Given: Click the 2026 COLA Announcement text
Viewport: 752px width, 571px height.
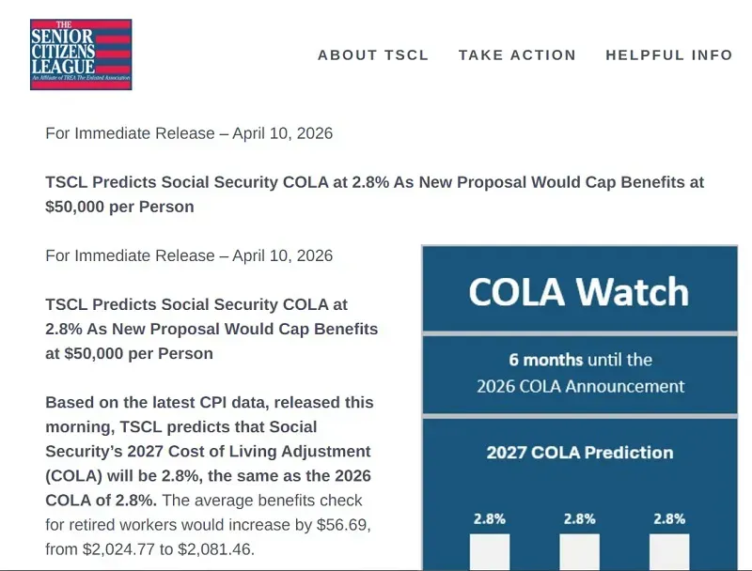Looking at the screenshot, I should point(579,385).
